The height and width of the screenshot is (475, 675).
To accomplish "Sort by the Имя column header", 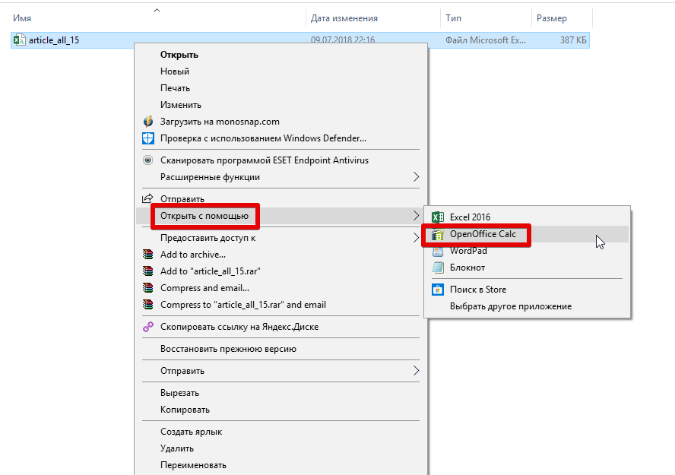I will [x=22, y=18].
